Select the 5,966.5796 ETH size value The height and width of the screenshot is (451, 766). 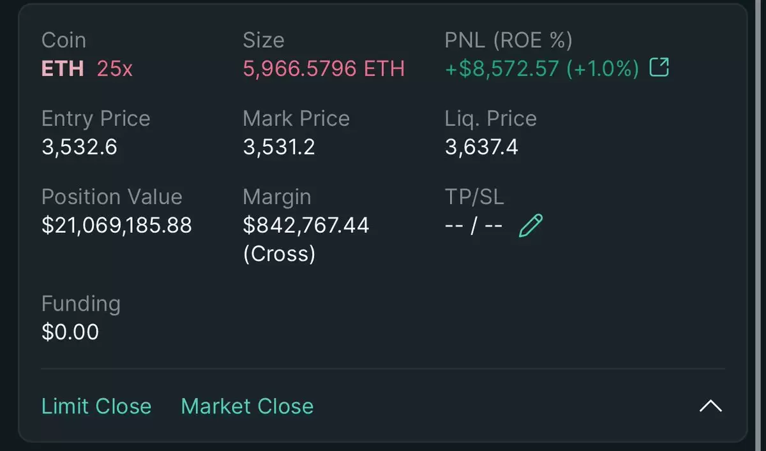point(324,69)
